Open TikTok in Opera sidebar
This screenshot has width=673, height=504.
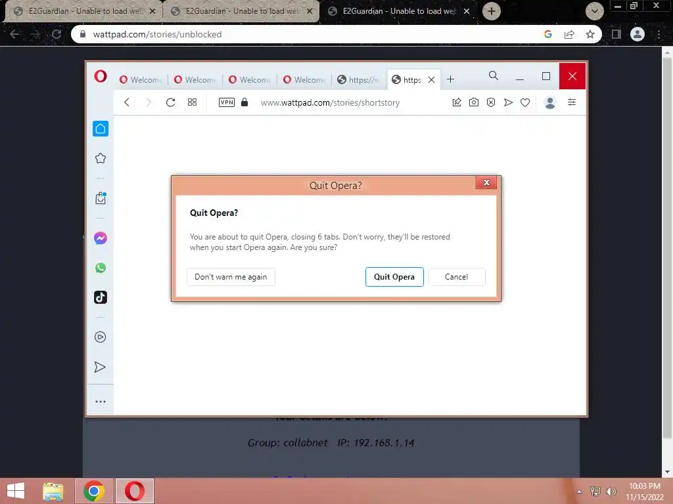[x=101, y=297]
